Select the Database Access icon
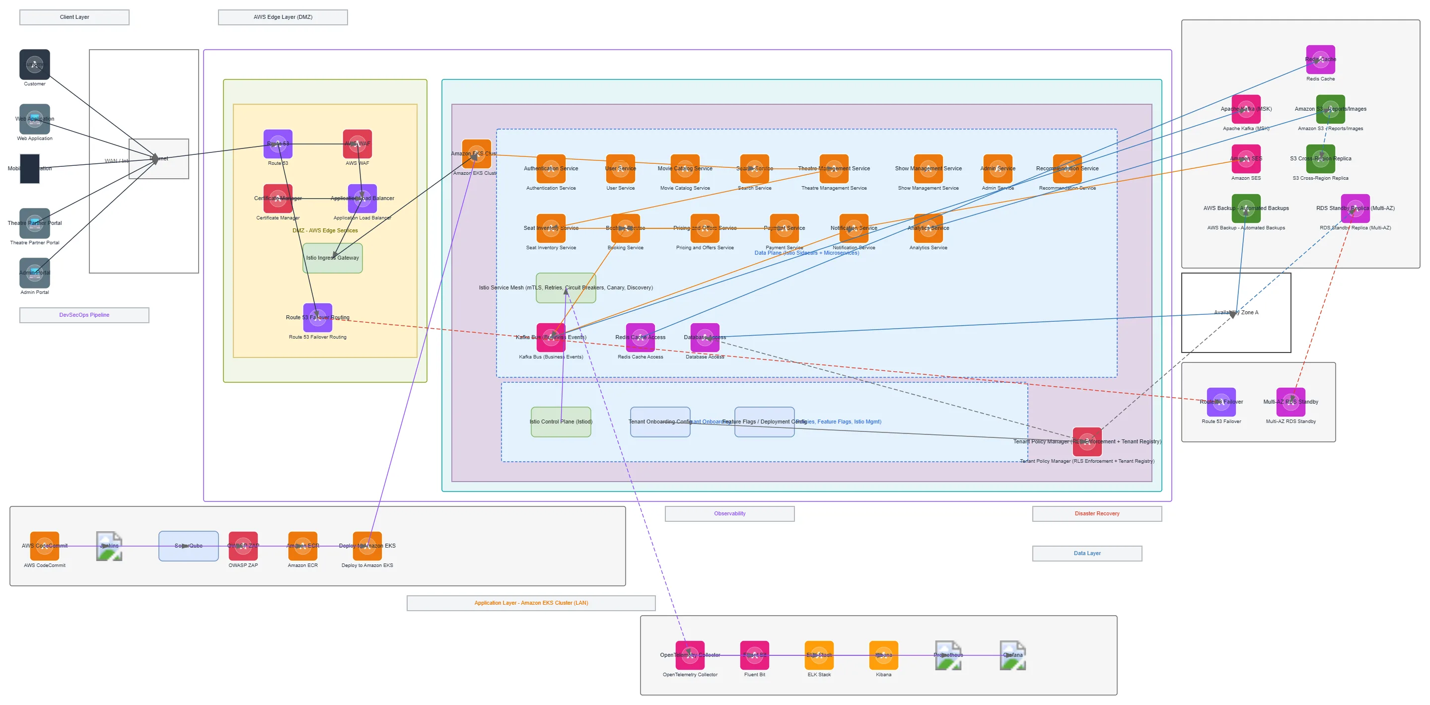The height and width of the screenshot is (705, 1430). pos(705,338)
